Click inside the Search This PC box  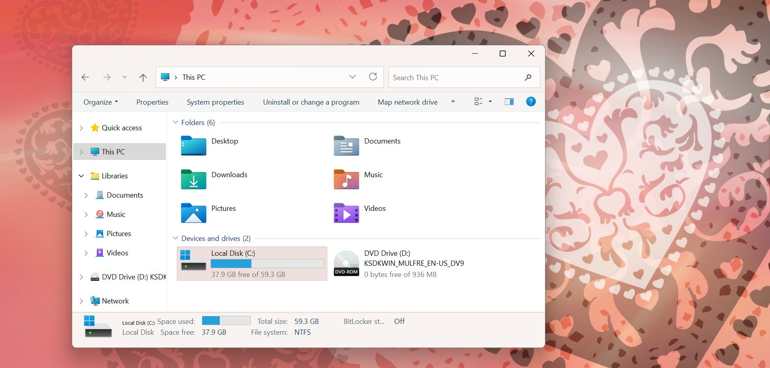click(449, 77)
